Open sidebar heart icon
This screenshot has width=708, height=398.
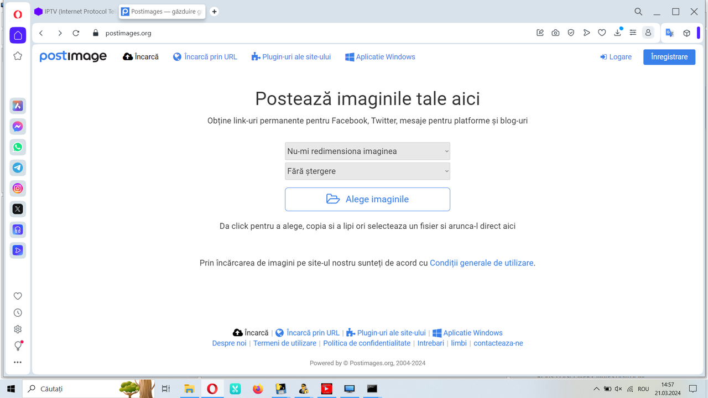[18, 296]
